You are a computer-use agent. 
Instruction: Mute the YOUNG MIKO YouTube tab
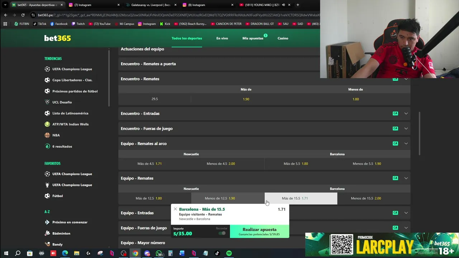[283, 5]
